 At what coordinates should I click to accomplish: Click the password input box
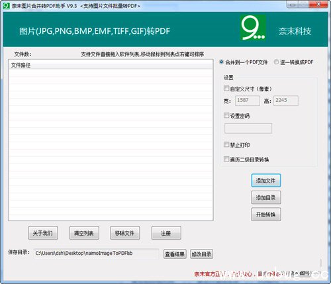248,128
